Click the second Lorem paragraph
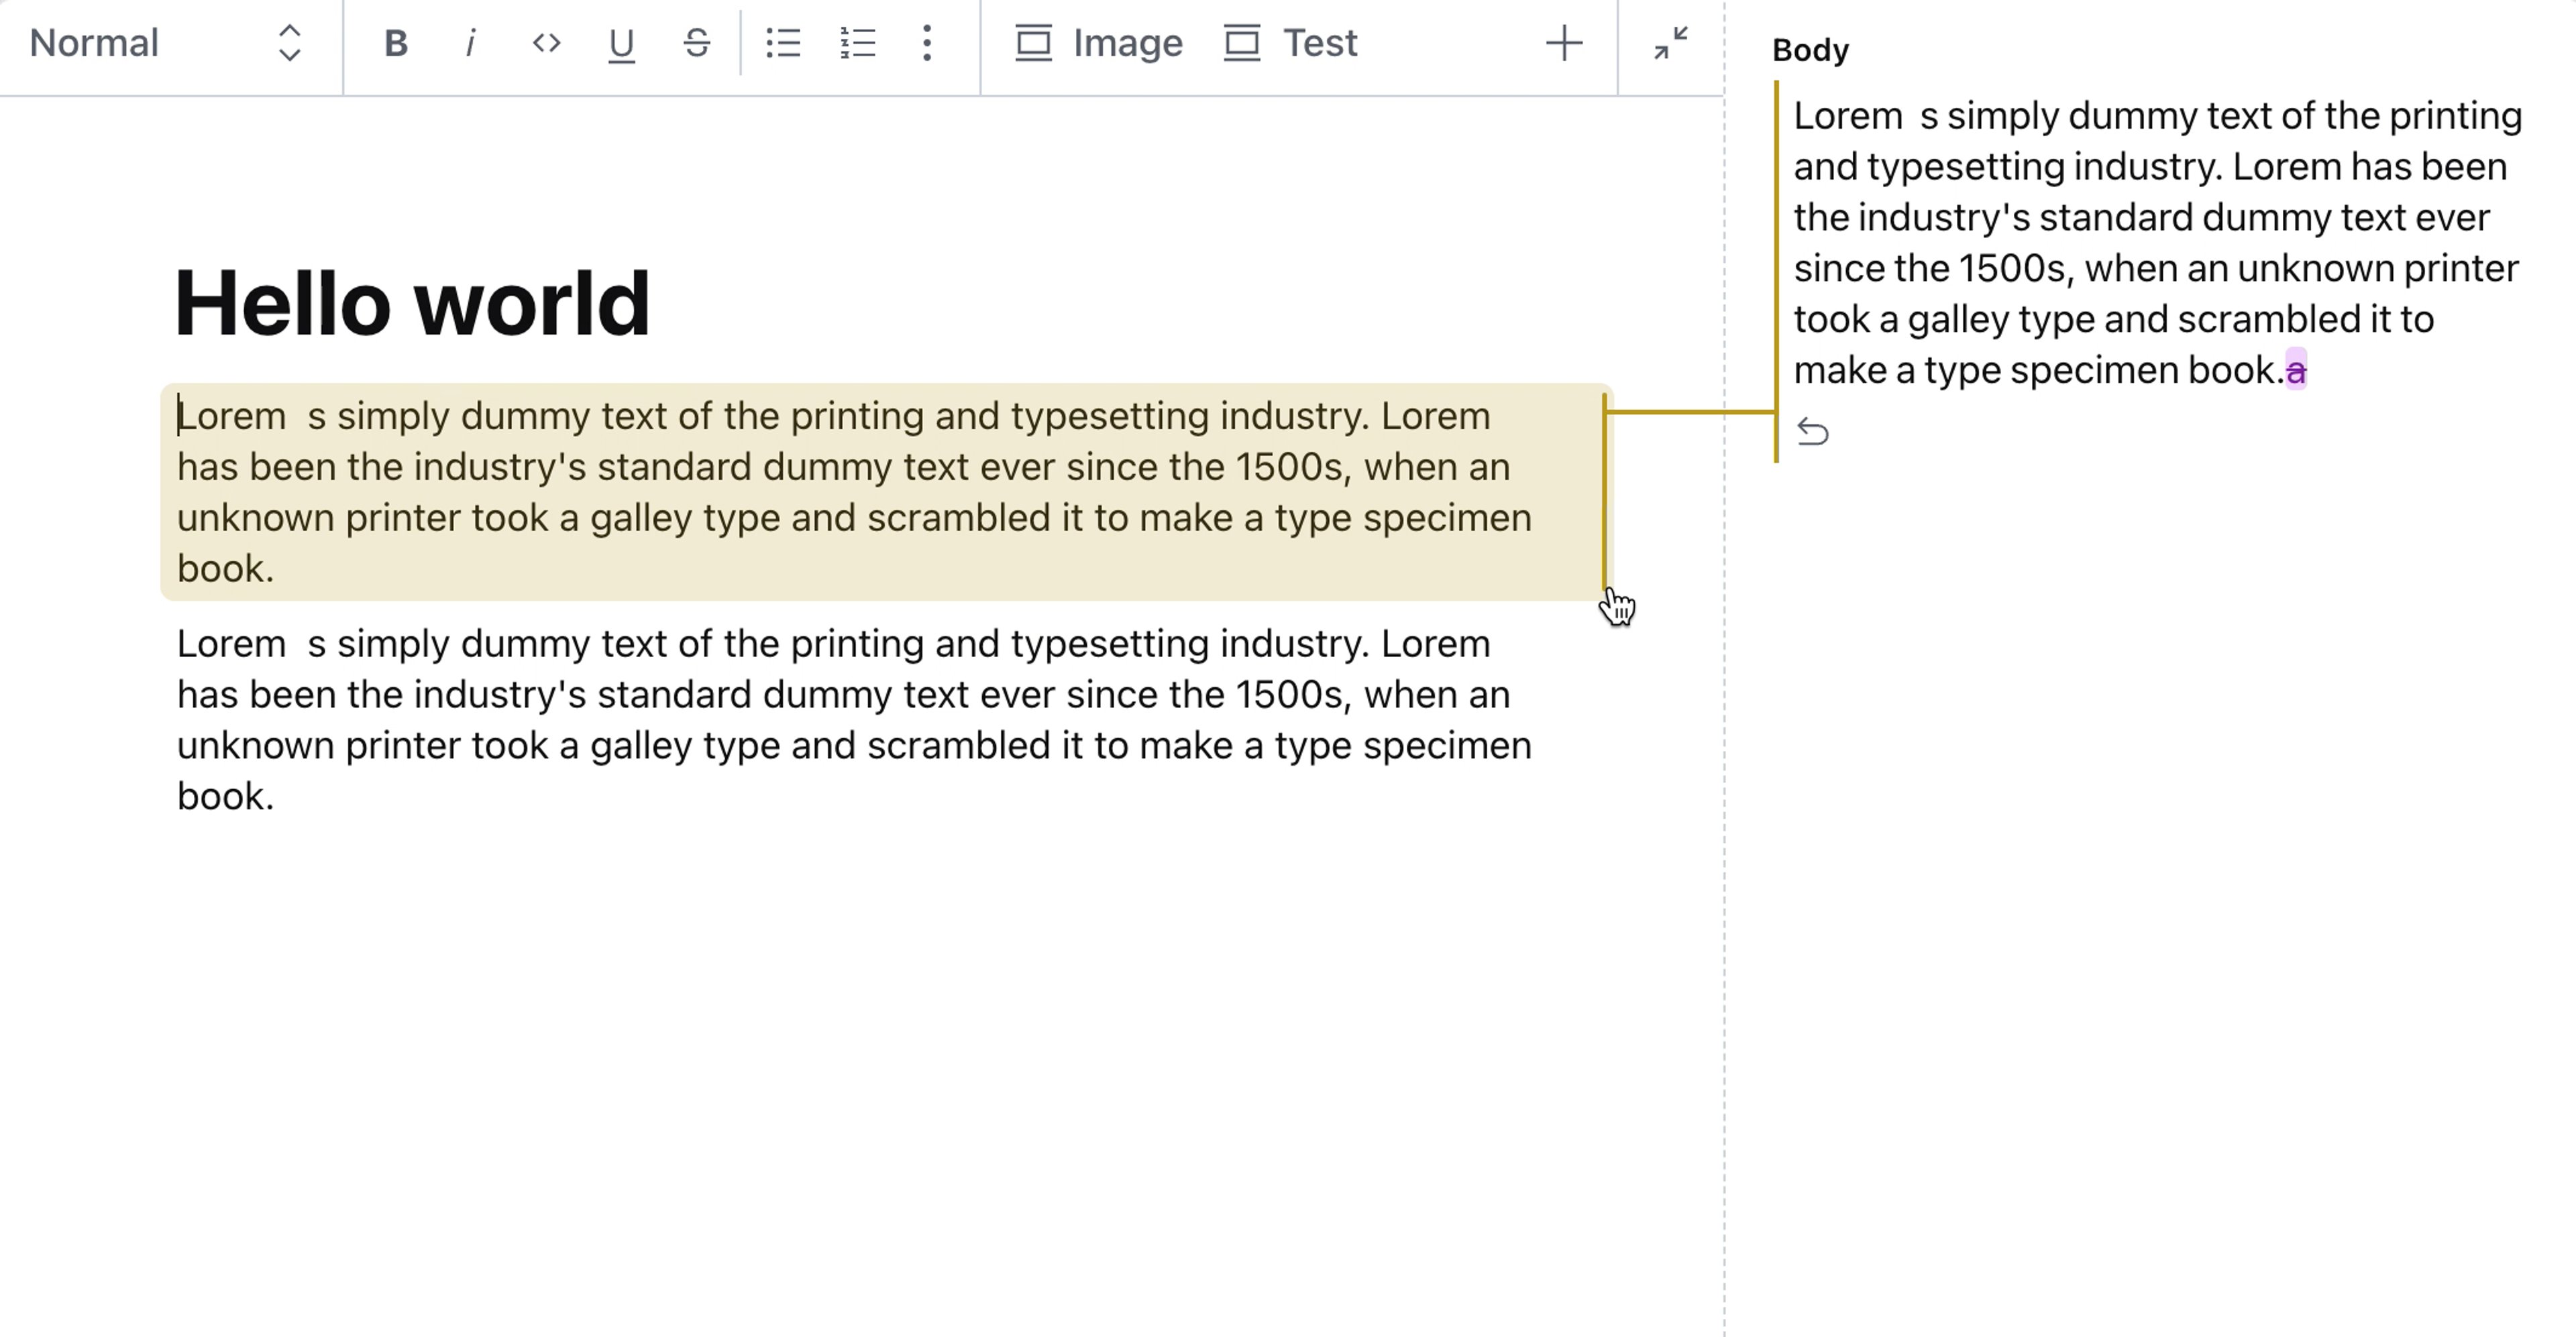Screen dimensions: 2576x1337 coord(853,719)
